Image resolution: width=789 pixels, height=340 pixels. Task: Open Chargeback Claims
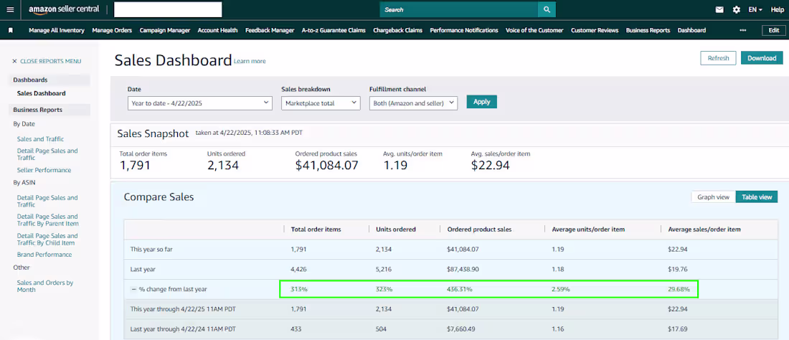click(x=397, y=30)
